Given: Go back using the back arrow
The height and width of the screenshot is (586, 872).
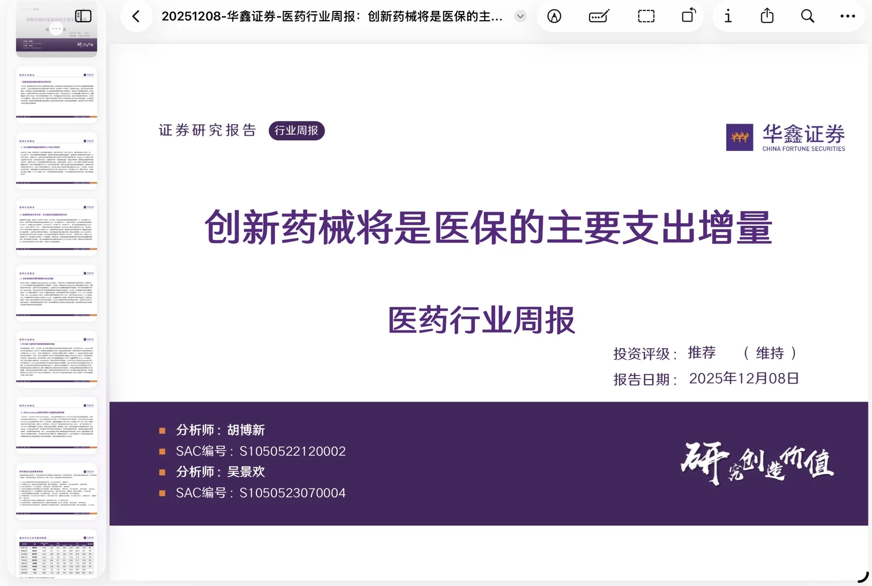Looking at the screenshot, I should pyautogui.click(x=136, y=16).
